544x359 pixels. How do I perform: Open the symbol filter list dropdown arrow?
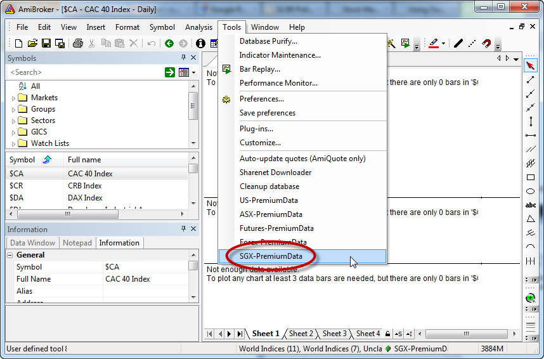pos(193,72)
